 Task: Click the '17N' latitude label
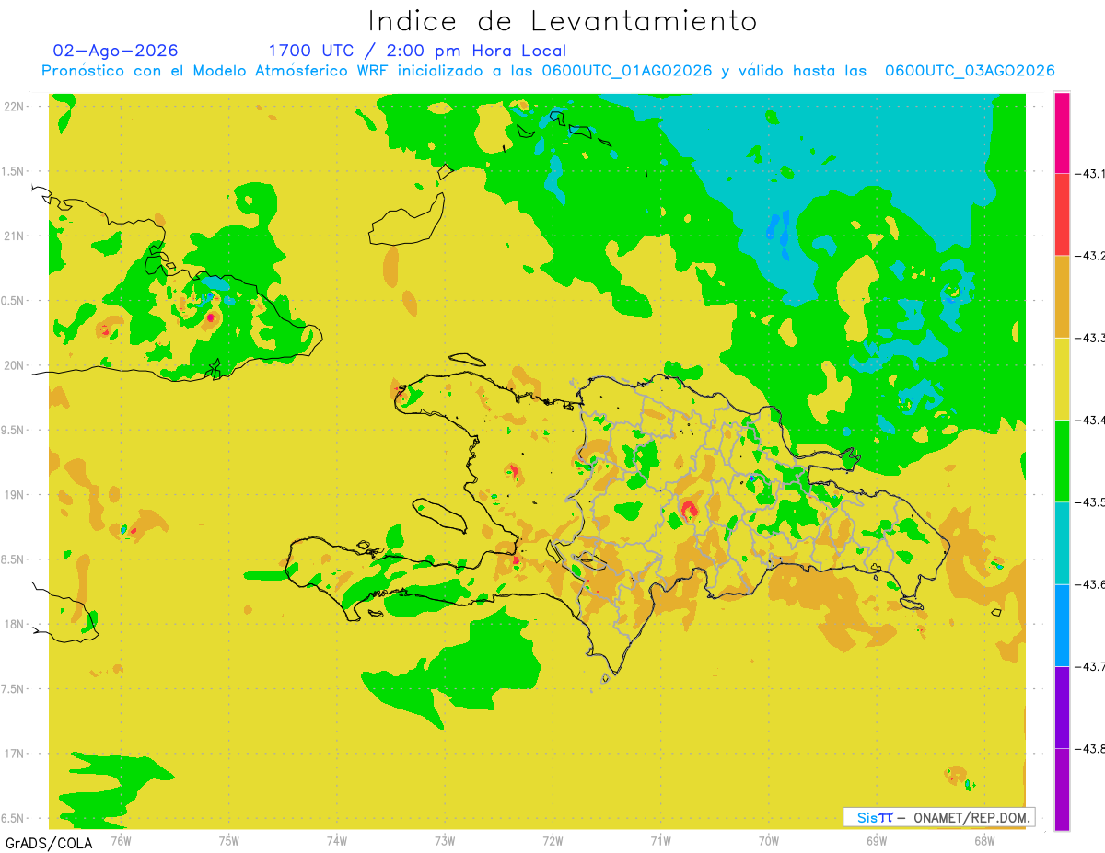15,754
